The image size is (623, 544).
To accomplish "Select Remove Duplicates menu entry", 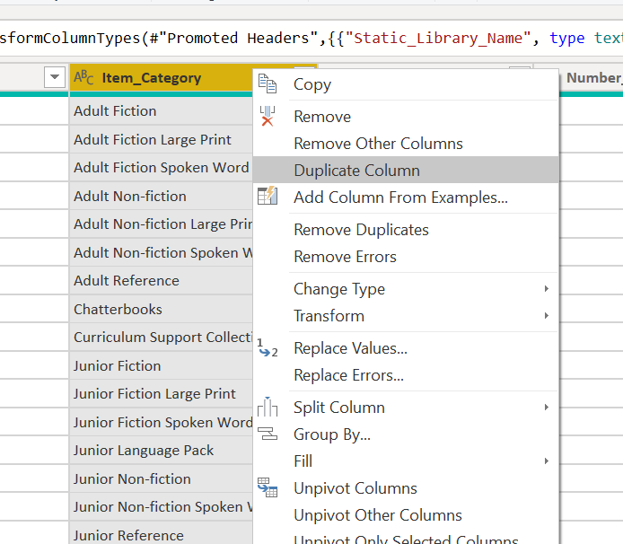I will point(406,230).
